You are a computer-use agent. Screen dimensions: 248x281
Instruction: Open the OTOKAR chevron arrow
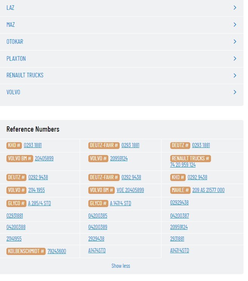pos(235,41)
